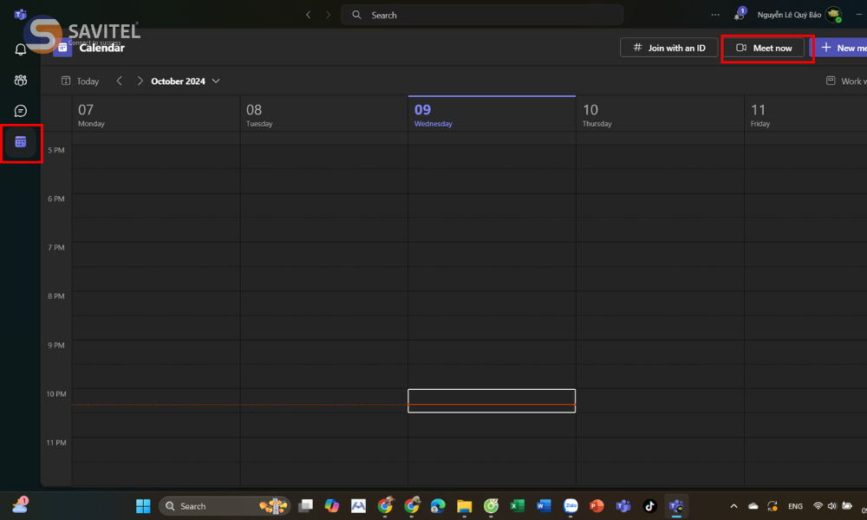The image size is (867, 520).
Task: Open PowerPoint from the taskbar
Action: [x=596, y=505]
